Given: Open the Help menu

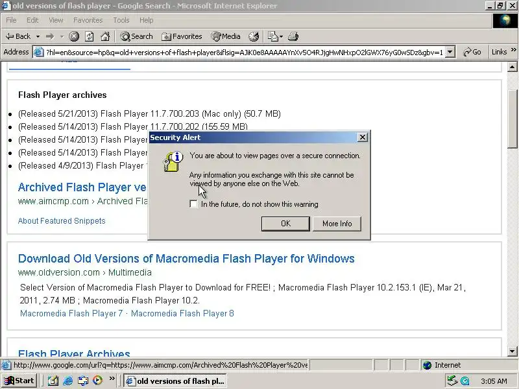Looking at the screenshot, I should point(146,20).
